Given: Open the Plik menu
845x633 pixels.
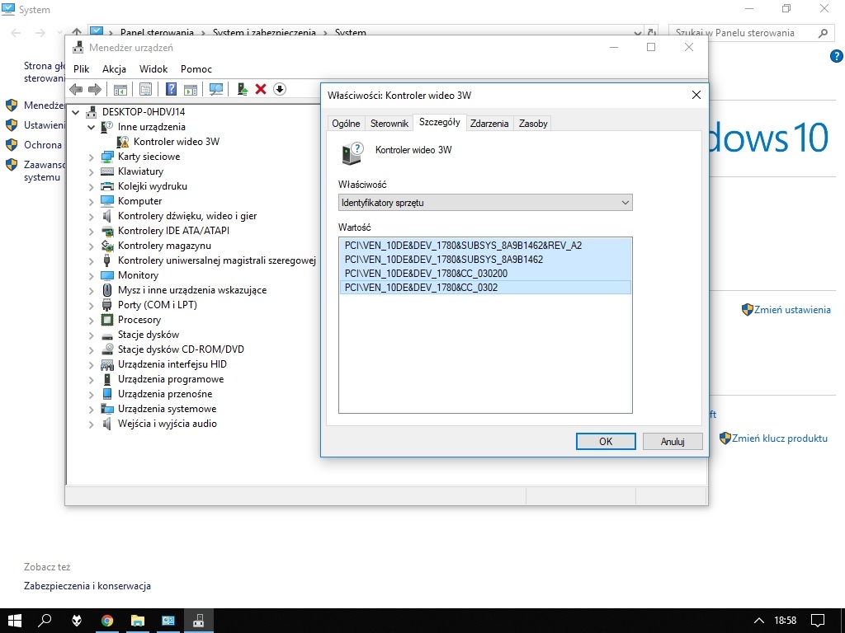Looking at the screenshot, I should (x=82, y=69).
